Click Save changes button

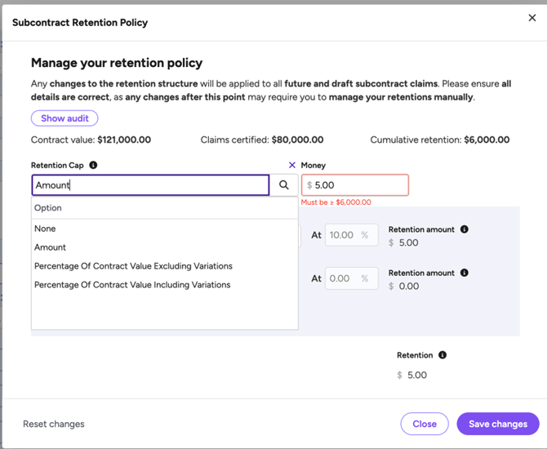click(497, 424)
